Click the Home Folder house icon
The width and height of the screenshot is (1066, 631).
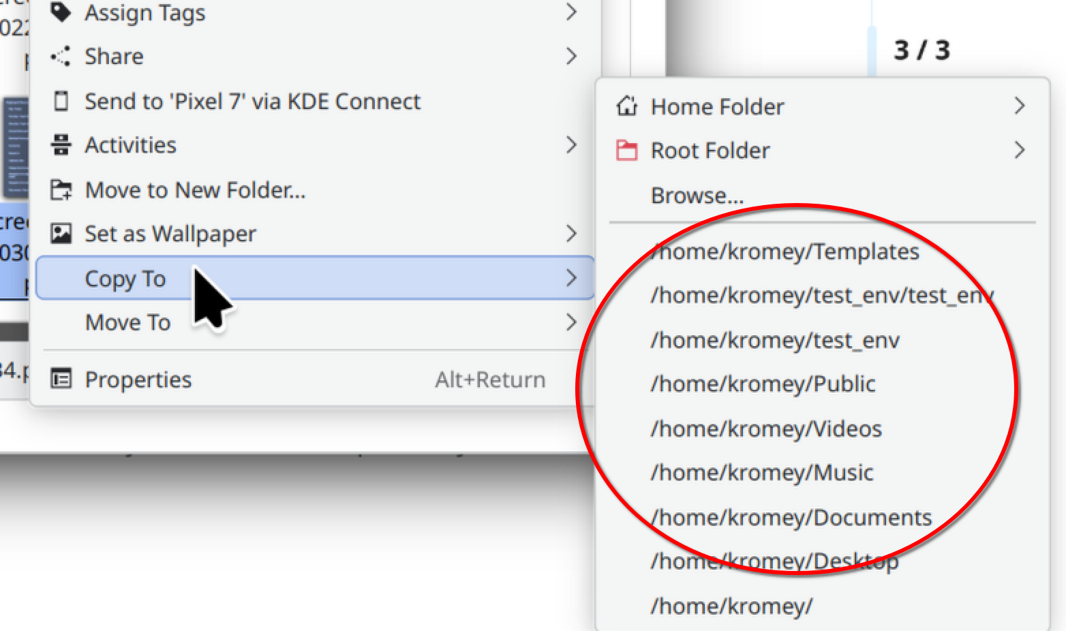tap(626, 106)
